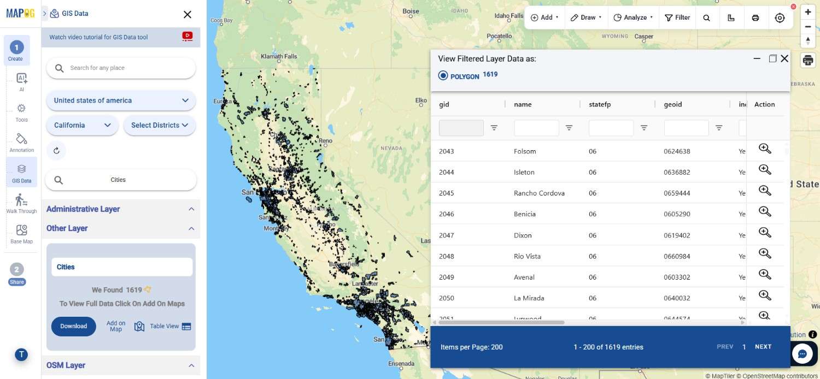
Task: Open the Tools sidebar item
Action: [21, 112]
